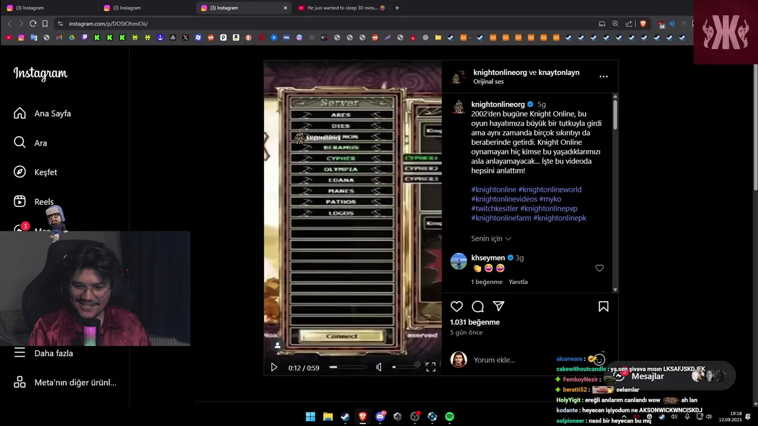The height and width of the screenshot is (426, 758).
Task: Open the Ara search item
Action: coord(30,143)
